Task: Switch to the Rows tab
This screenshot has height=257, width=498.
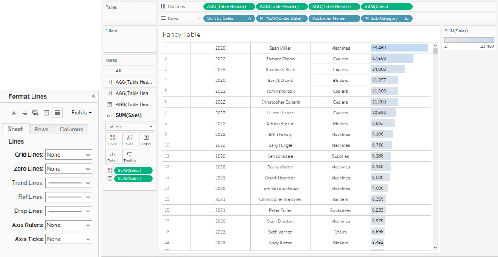Action: pyautogui.click(x=41, y=129)
